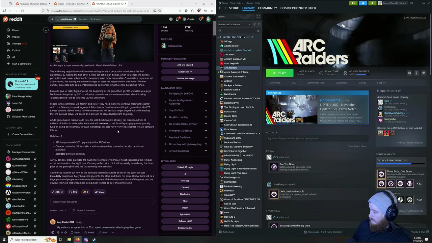Open Steam notifications bell
This screenshot has height=243, width=432.
tap(372, 3)
